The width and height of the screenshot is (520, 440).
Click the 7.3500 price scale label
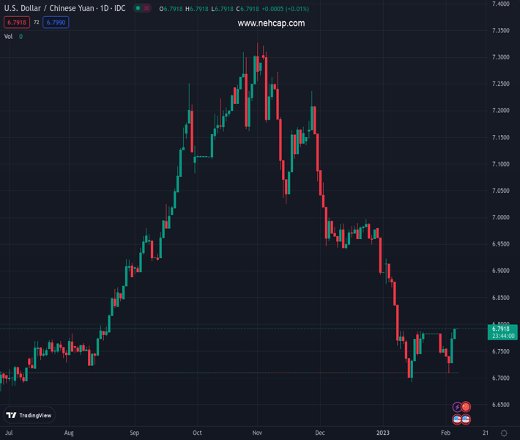click(x=501, y=31)
